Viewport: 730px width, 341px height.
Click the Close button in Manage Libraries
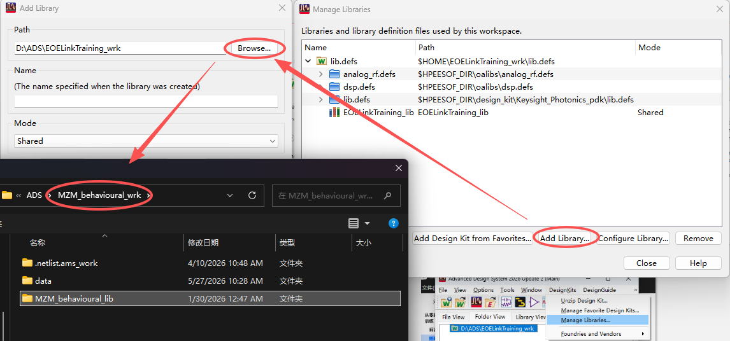(x=646, y=263)
